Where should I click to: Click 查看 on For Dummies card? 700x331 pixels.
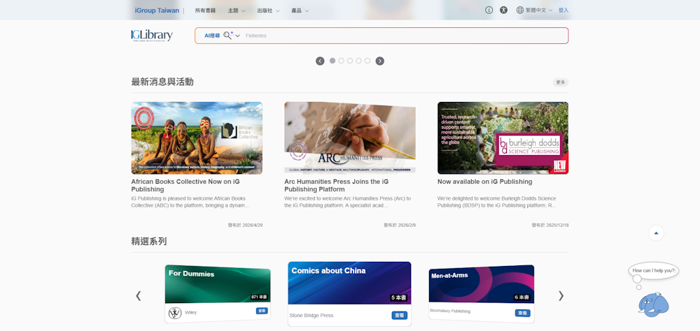(x=262, y=311)
